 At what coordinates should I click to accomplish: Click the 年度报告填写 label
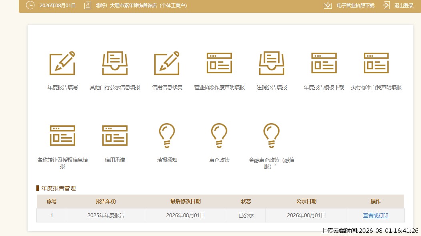coord(62,87)
